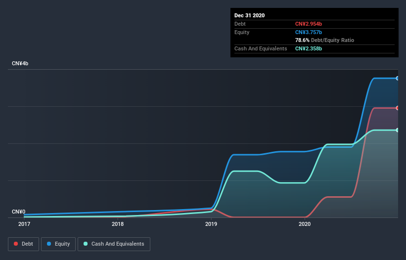
Task: Toggle the Debt series legend button
Action: pyautogui.click(x=24, y=244)
